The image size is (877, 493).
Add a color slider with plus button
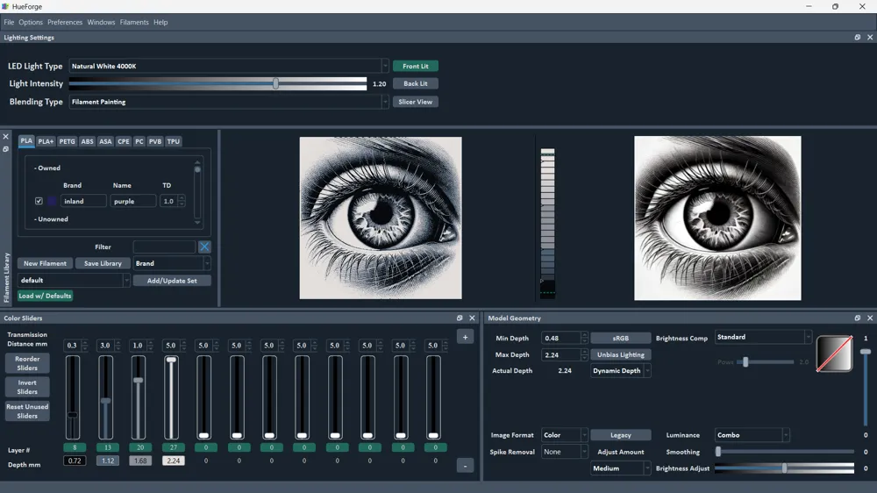tap(465, 337)
